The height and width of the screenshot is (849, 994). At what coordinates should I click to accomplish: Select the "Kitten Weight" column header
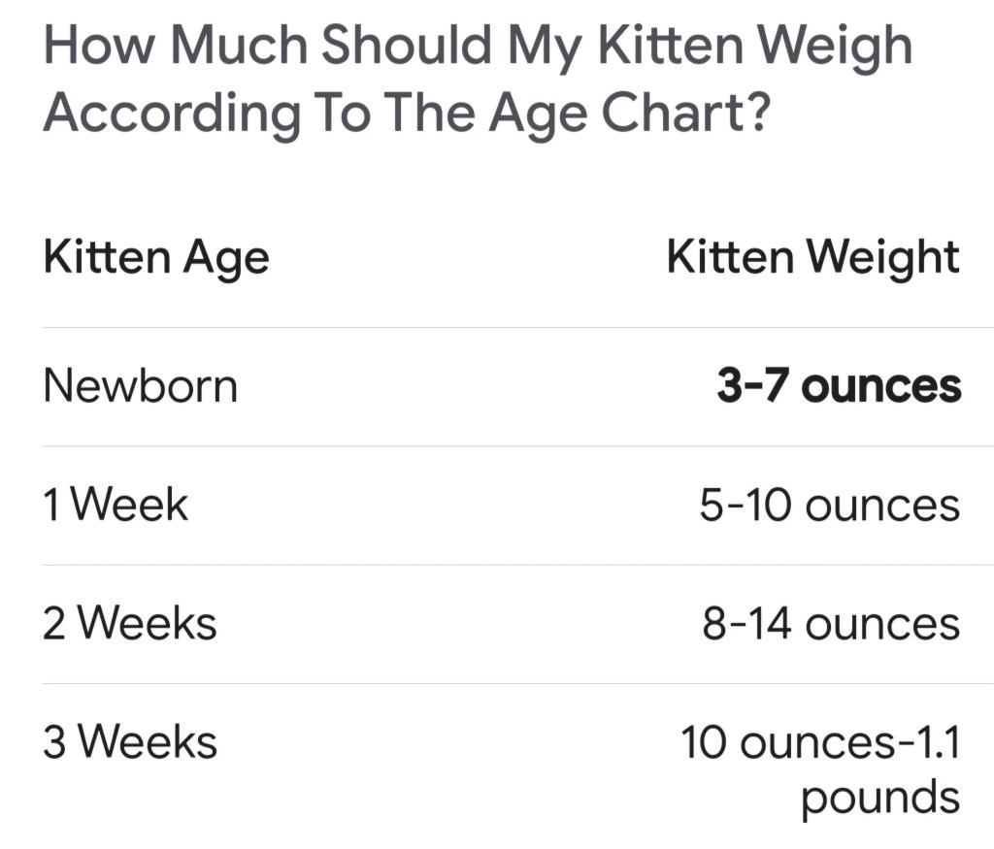(x=812, y=258)
